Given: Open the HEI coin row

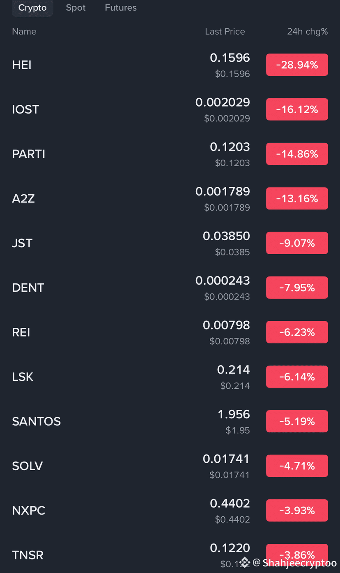Looking at the screenshot, I should tap(170, 65).
